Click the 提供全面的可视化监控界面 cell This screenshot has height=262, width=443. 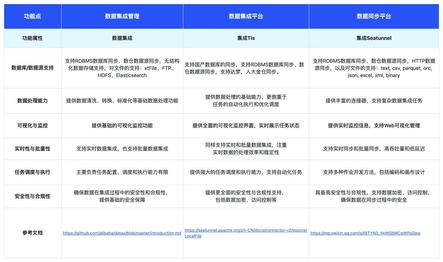[x=246, y=125]
